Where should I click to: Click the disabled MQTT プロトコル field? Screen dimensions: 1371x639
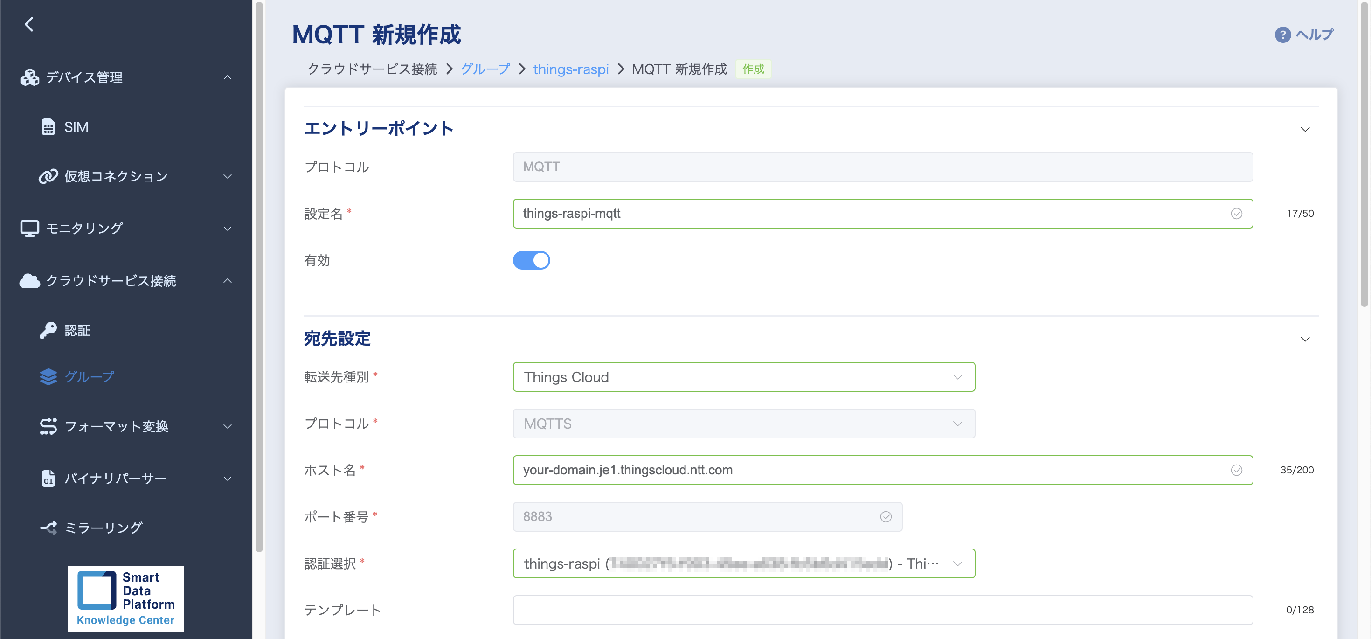[883, 167]
